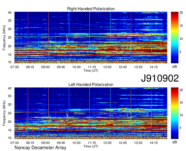Click the "15" value on the upper color bar

pos(181,26)
